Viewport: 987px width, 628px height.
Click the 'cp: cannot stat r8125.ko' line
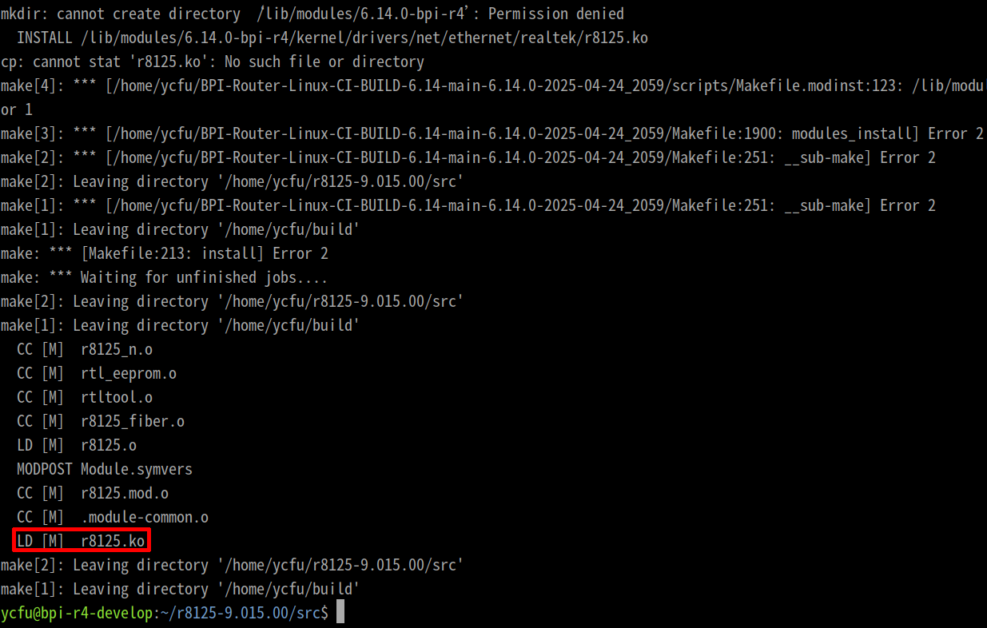coord(213,62)
